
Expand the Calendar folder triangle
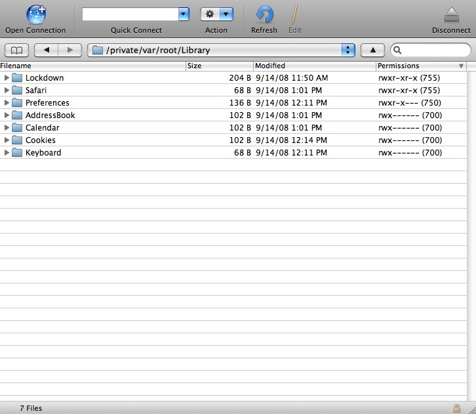pos(7,127)
